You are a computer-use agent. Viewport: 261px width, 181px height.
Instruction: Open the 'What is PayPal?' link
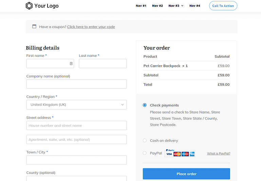coord(219,154)
